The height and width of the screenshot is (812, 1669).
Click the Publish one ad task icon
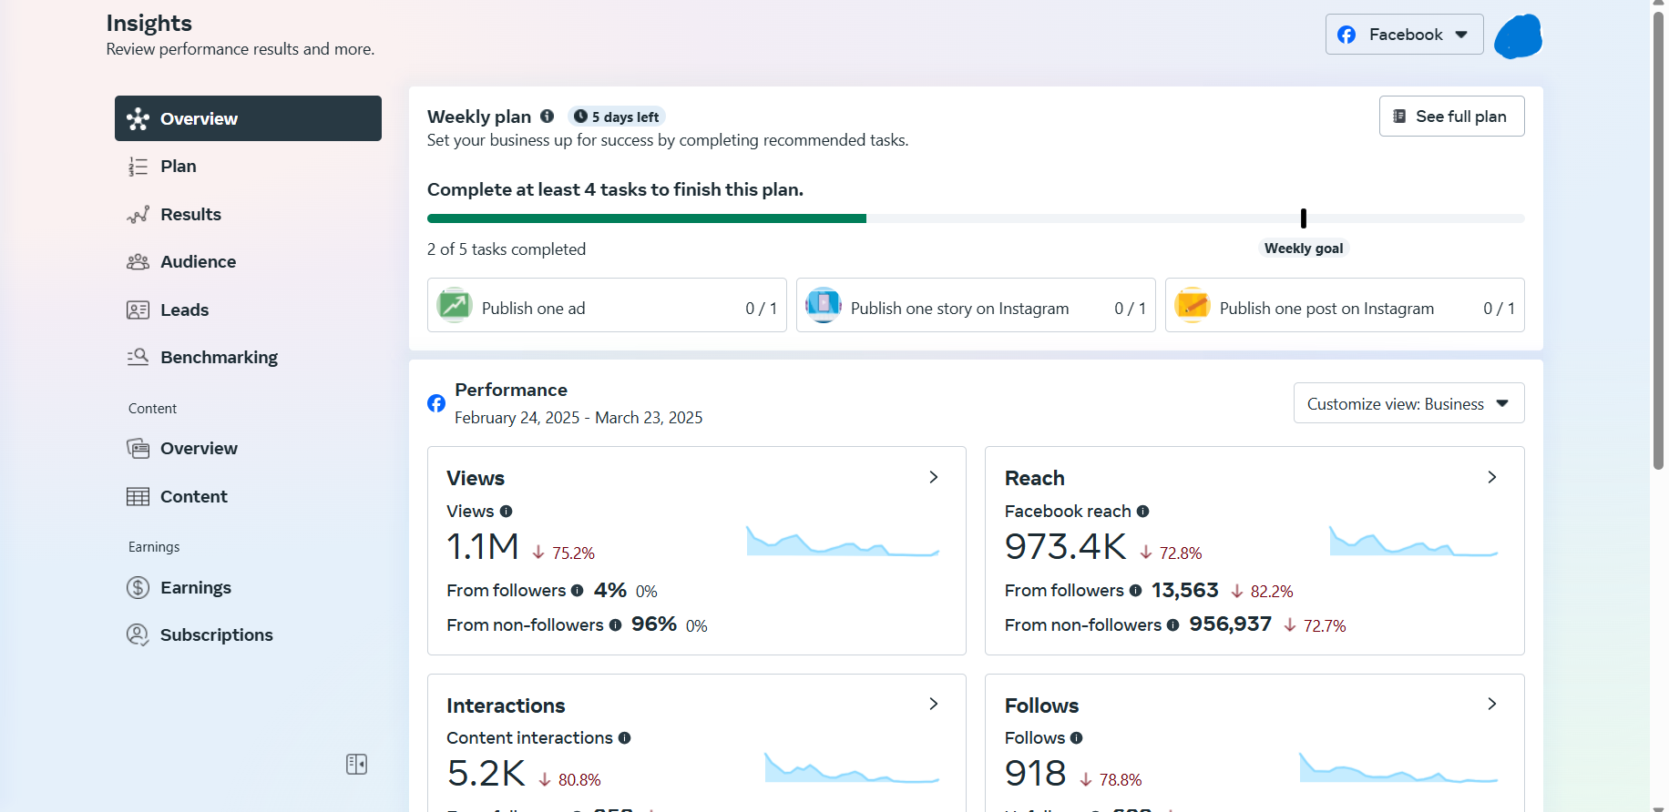(454, 305)
